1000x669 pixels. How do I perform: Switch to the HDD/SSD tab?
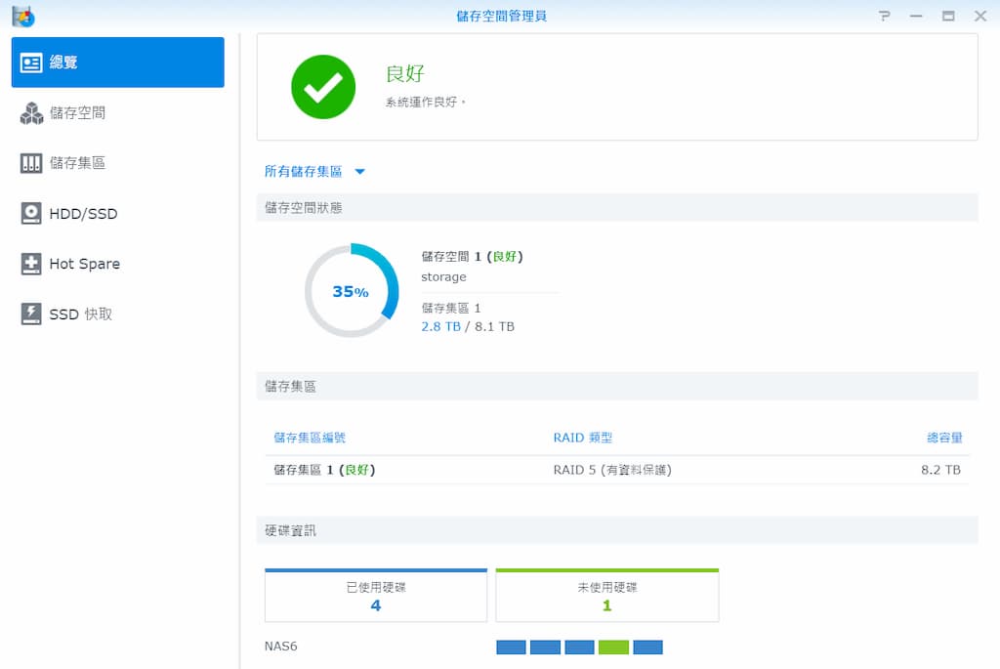(83, 214)
